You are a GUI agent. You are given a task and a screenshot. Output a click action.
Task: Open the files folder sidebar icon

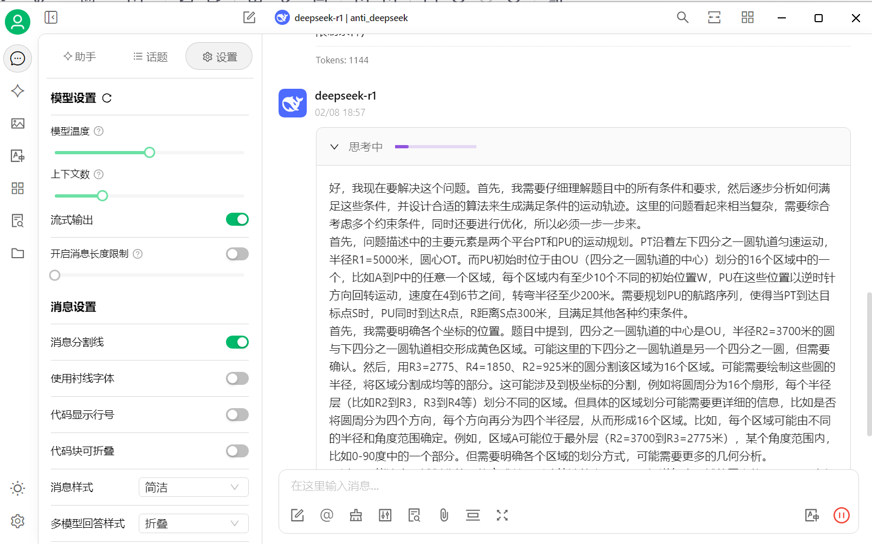(x=18, y=253)
